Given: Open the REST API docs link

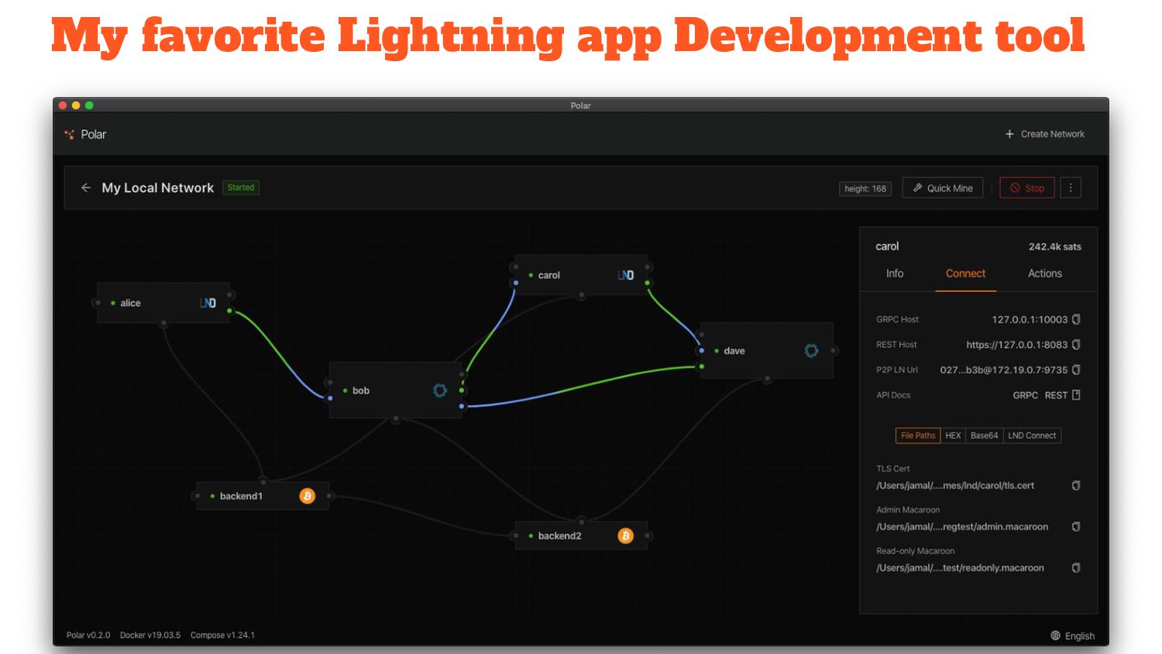Looking at the screenshot, I should pyautogui.click(x=1056, y=395).
